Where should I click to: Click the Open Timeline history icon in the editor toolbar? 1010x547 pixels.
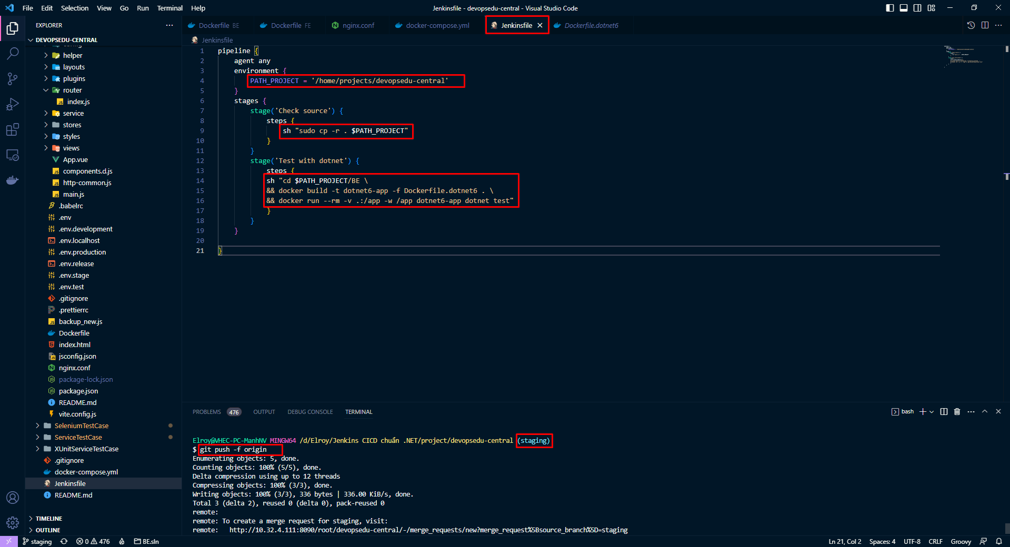tap(971, 25)
